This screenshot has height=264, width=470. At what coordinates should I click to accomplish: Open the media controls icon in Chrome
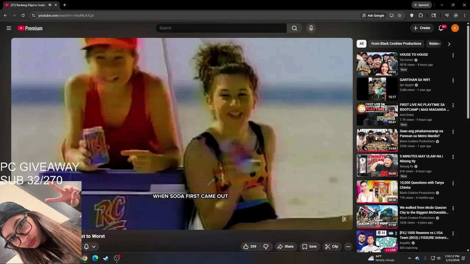click(447, 15)
